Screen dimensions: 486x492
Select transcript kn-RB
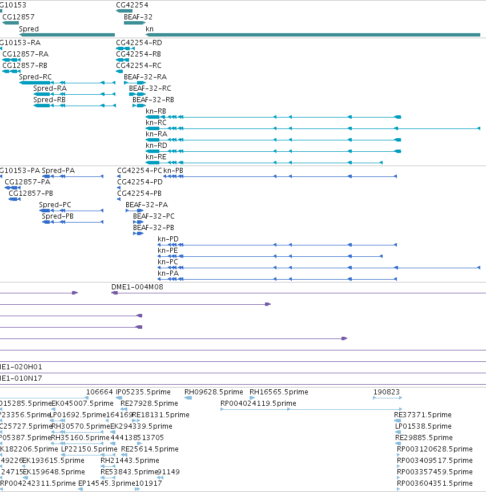point(274,117)
